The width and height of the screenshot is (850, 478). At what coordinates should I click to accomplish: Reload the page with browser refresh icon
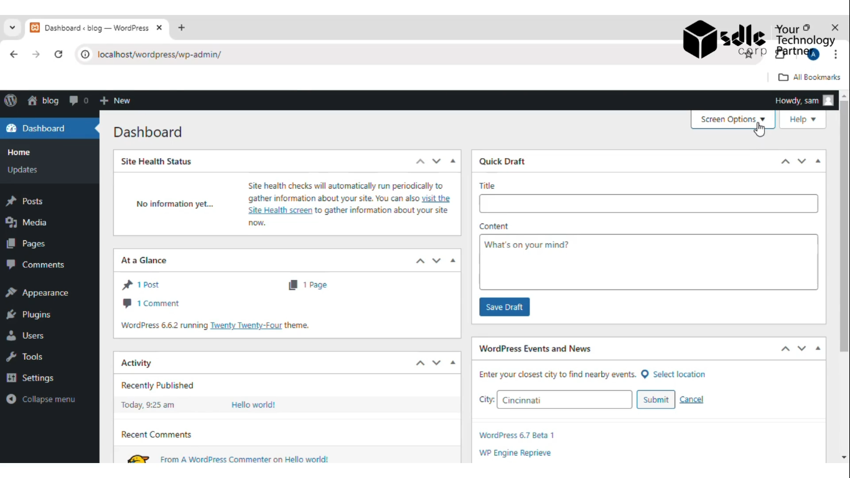coord(58,54)
